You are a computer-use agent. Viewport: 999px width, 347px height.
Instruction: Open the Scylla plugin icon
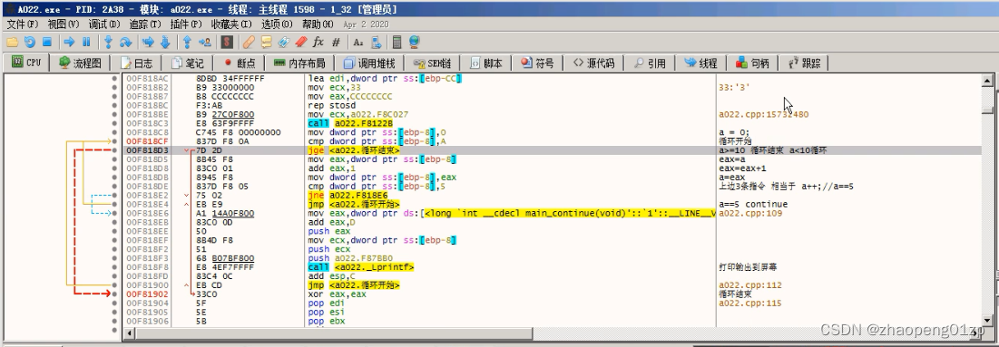click(227, 43)
